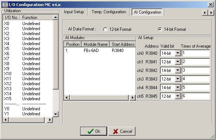
Task: Click the I/O No. column header
Action: 11,18
